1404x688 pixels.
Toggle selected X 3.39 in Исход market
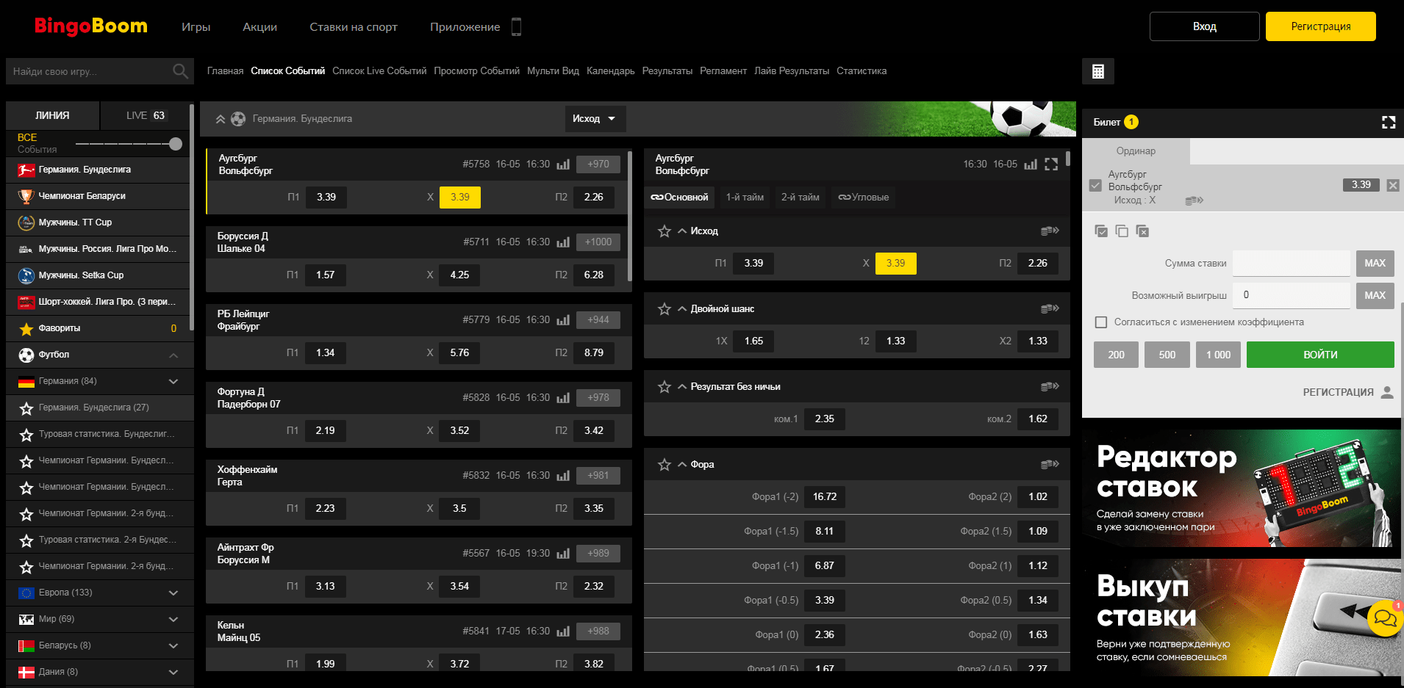[x=895, y=264]
